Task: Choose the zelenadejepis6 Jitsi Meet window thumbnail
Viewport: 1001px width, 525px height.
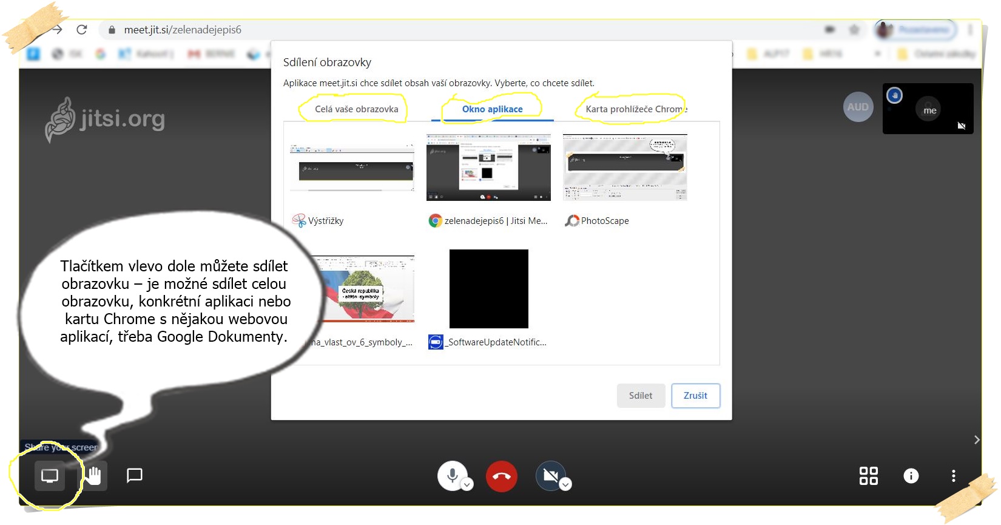Action: pyautogui.click(x=488, y=168)
